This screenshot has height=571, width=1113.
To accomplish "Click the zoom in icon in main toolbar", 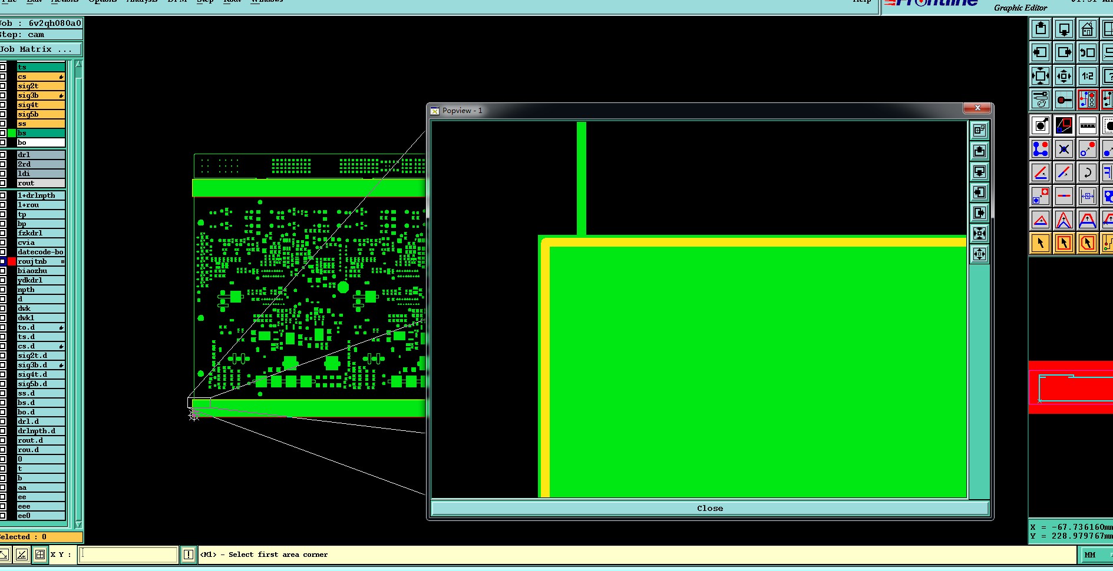I will pos(1041,76).
